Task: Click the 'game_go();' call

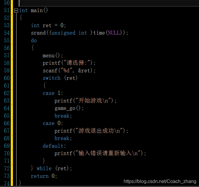Action: pos(69,108)
